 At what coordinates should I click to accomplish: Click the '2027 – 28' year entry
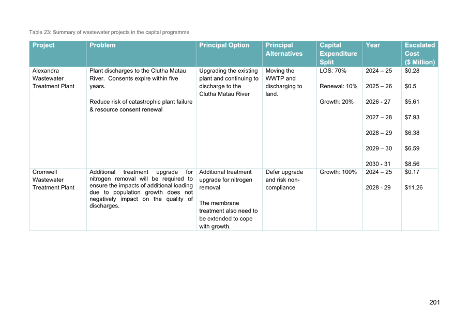(379, 118)
